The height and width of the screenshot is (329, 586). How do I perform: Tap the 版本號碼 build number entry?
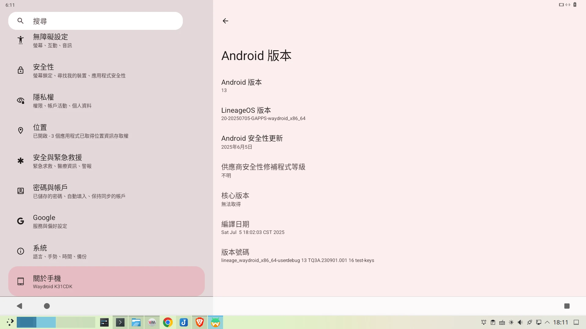(400, 256)
